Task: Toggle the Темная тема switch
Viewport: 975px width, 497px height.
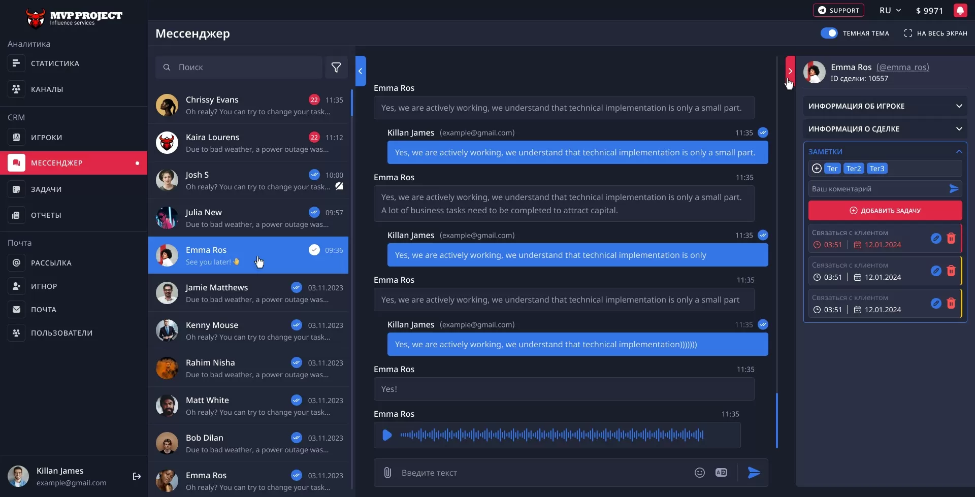Action: click(x=829, y=33)
